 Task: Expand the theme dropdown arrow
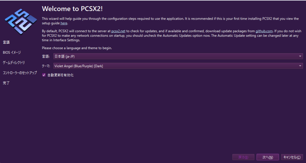pos(300,66)
